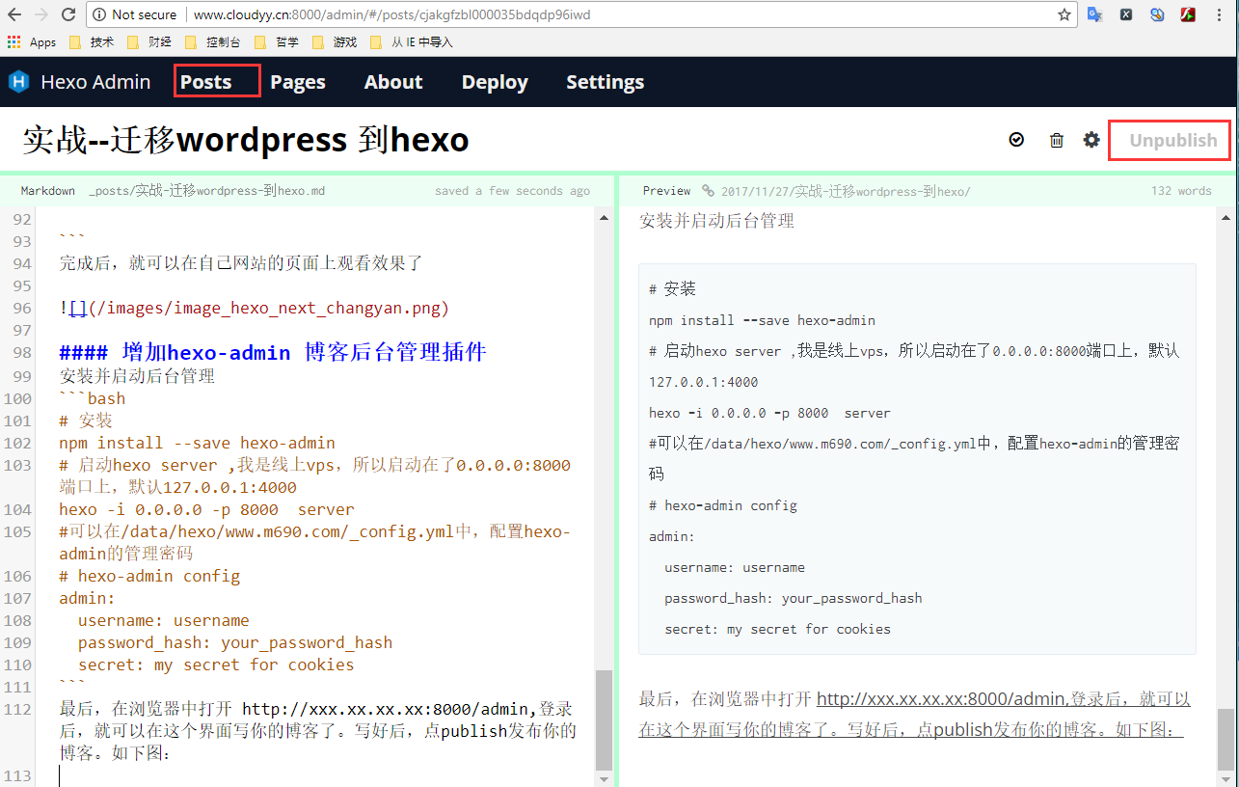Open the 哲学 bookmarks folder
The width and height of the screenshot is (1239, 787).
pos(279,42)
